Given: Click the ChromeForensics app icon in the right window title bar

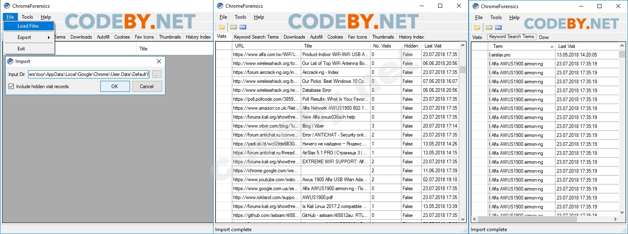Looking at the screenshot, I should [475, 6].
